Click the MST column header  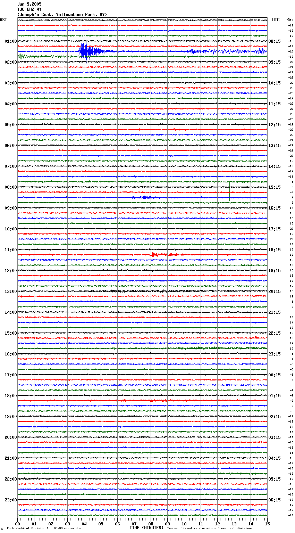pyautogui.click(x=3, y=20)
